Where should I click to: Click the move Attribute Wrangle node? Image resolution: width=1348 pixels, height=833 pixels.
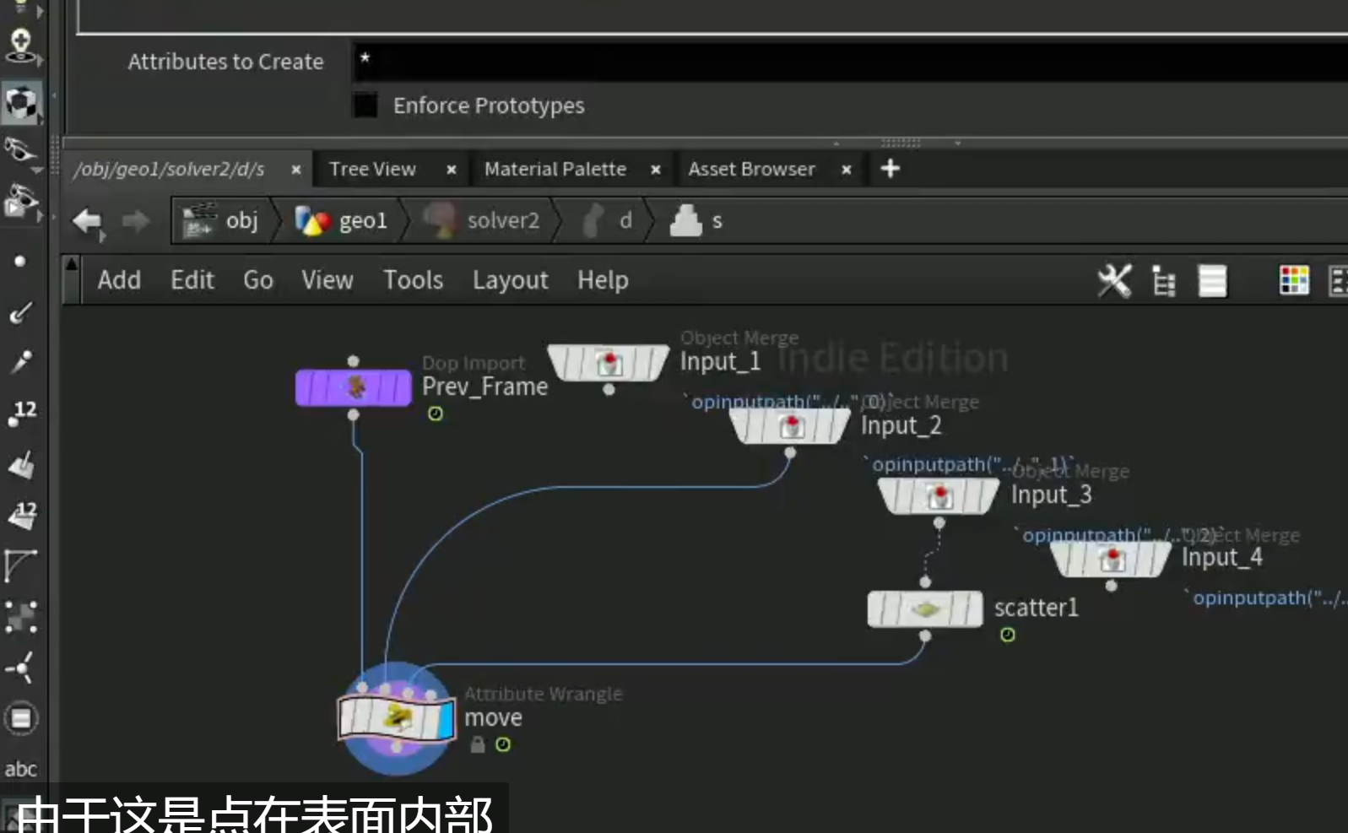pyautogui.click(x=396, y=719)
